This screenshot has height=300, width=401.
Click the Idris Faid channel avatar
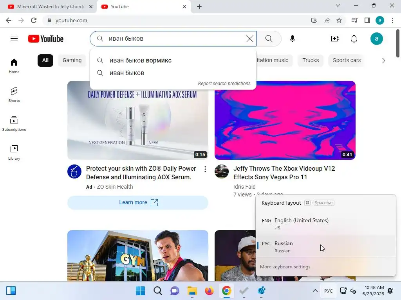[x=222, y=171]
